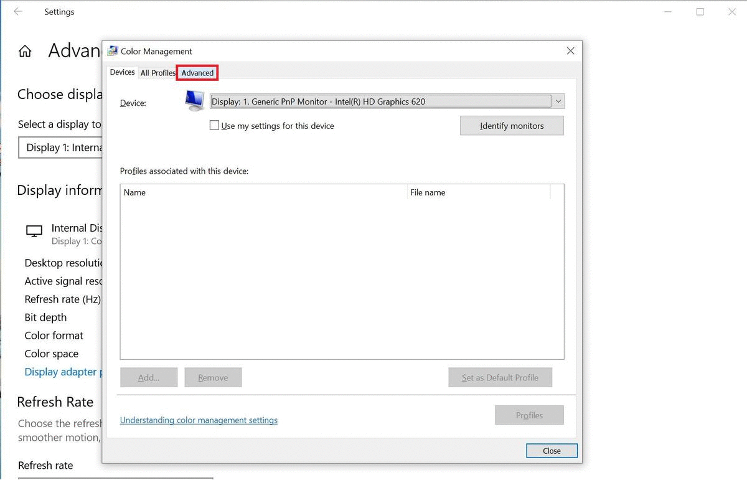Viewport: 747px width, 480px height.
Task: Open the Device dropdown list
Action: point(387,101)
